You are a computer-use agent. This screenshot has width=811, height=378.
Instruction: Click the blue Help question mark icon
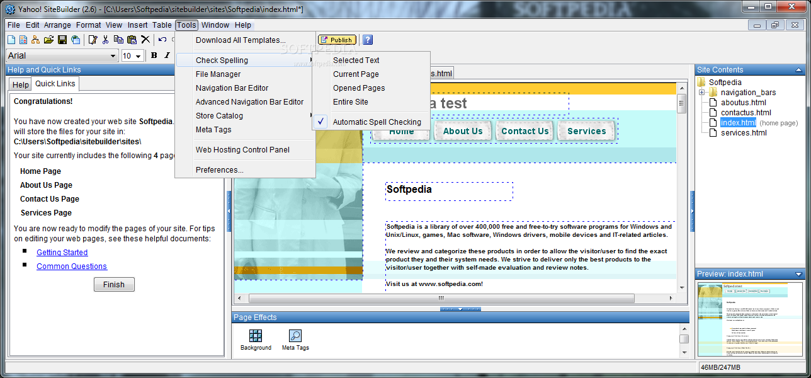368,40
